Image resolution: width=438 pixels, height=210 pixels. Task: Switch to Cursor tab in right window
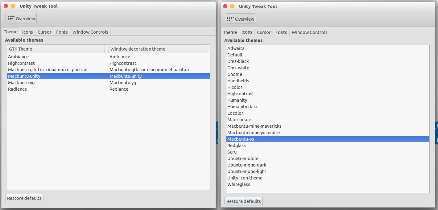click(x=264, y=32)
